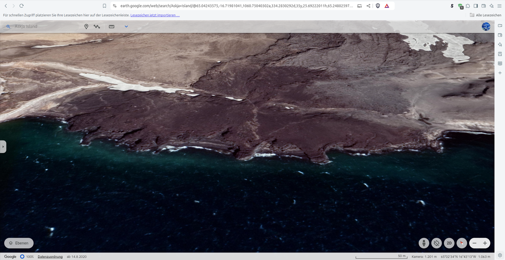Open site information icon in address bar

114,6
